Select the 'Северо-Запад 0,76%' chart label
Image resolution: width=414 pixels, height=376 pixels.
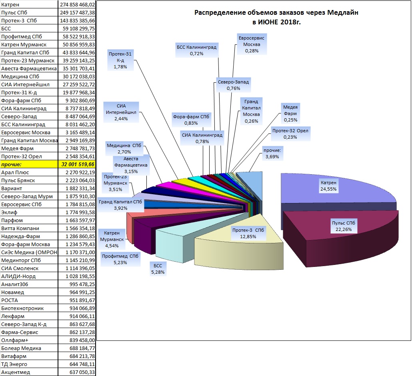234,85
